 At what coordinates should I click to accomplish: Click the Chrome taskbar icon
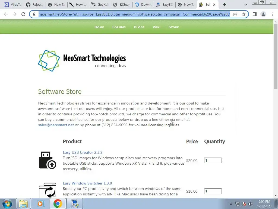[58, 204]
